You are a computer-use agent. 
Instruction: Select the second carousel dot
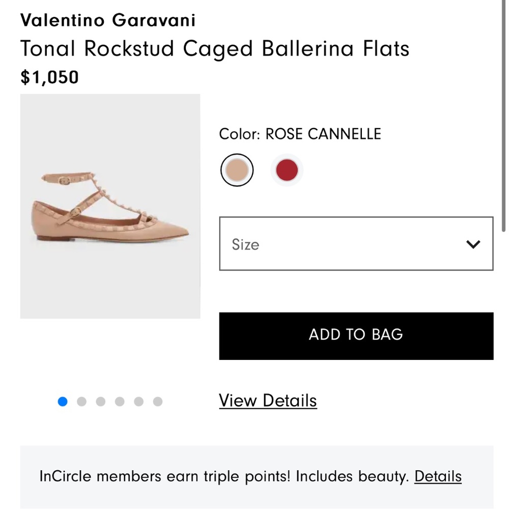click(x=81, y=402)
